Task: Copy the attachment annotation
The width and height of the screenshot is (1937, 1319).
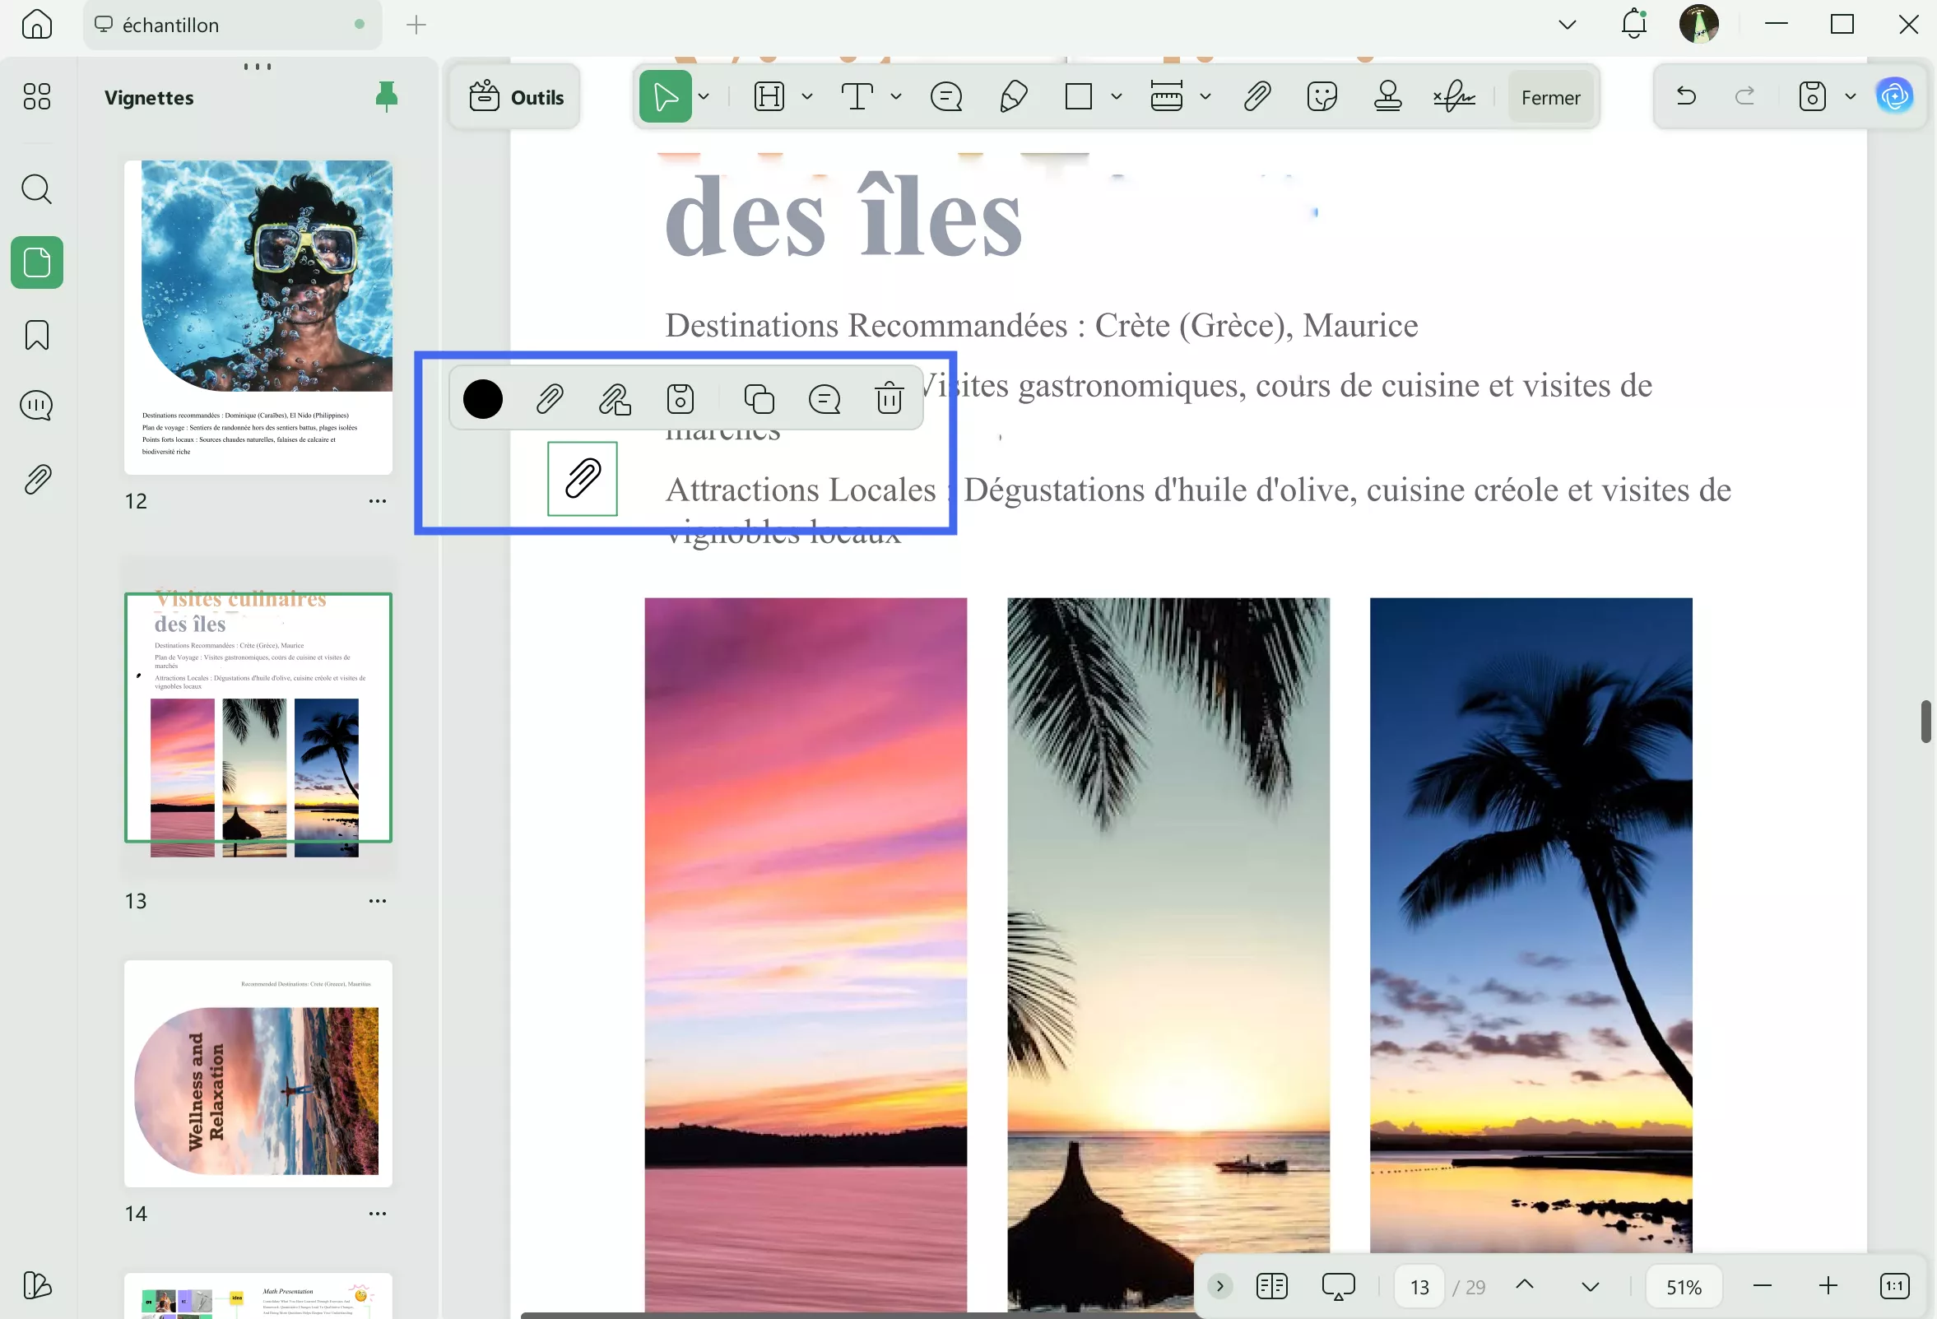Action: point(759,398)
